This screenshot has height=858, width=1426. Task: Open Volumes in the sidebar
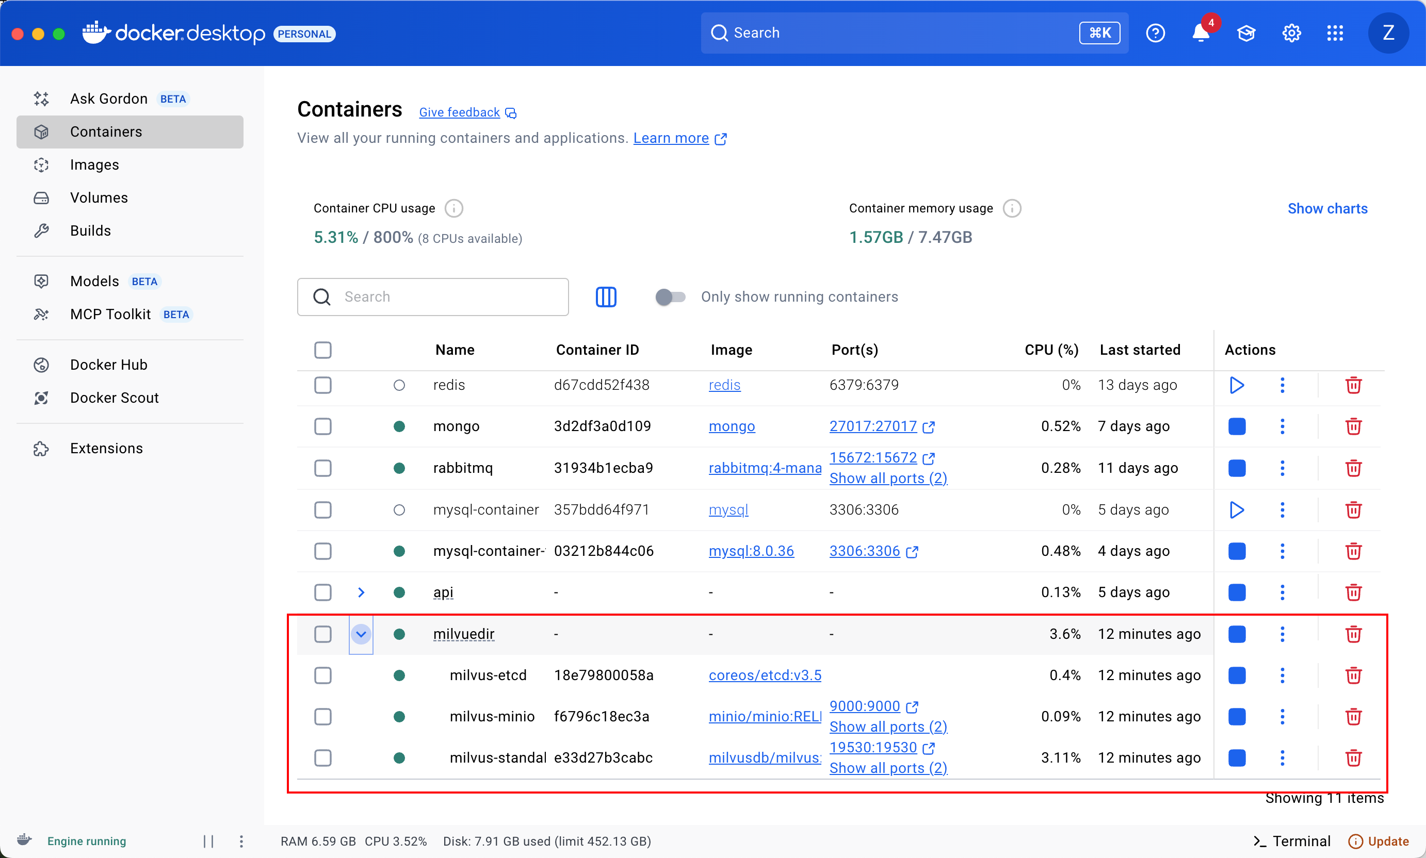(129, 197)
